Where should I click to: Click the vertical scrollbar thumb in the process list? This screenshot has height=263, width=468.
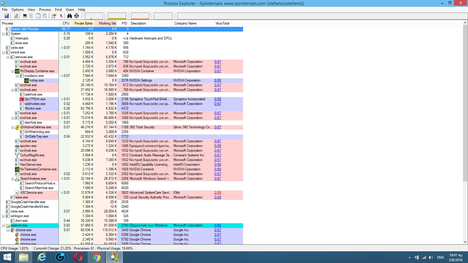pyautogui.click(x=465, y=103)
